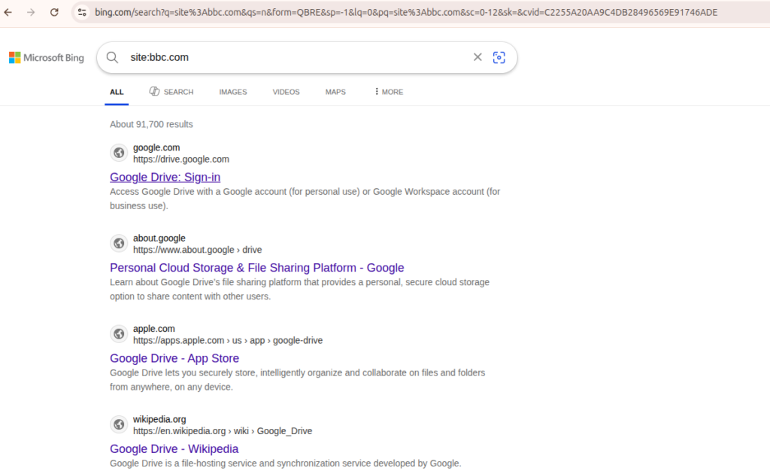Clear the search query with the X

[477, 56]
